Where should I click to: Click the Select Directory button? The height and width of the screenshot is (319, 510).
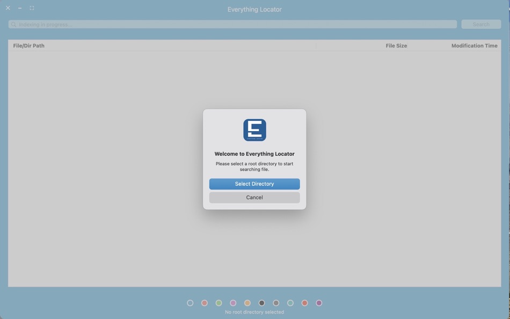click(x=254, y=184)
